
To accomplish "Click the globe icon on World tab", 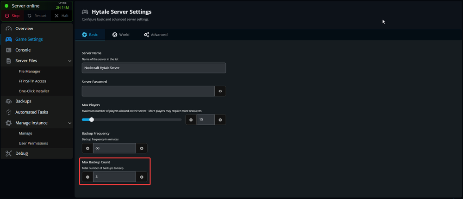I will (x=114, y=35).
